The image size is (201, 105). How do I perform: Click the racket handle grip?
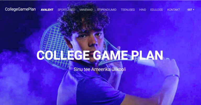tap(145, 61)
